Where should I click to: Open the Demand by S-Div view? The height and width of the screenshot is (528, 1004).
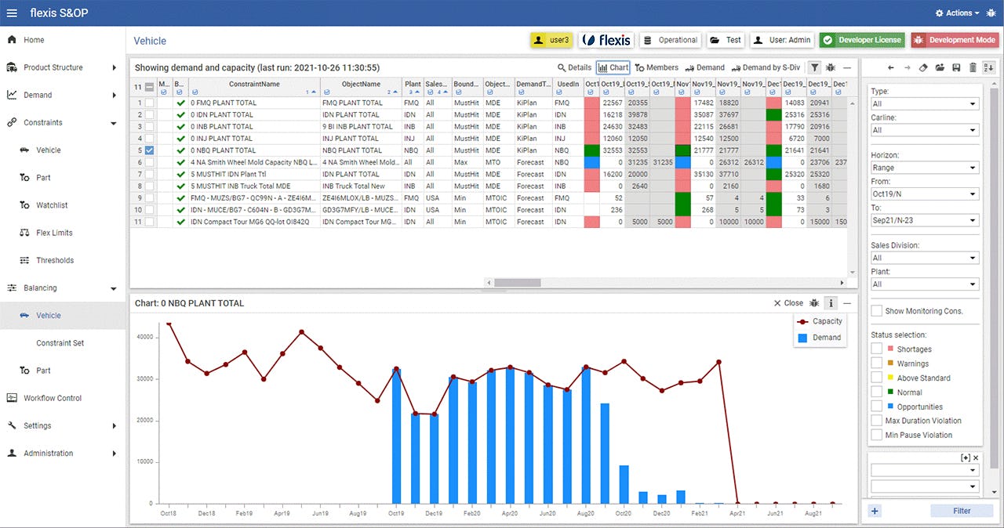[765, 68]
